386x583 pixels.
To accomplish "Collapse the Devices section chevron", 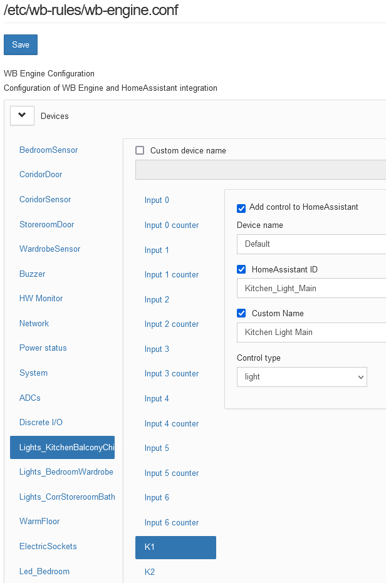I will 23,116.
